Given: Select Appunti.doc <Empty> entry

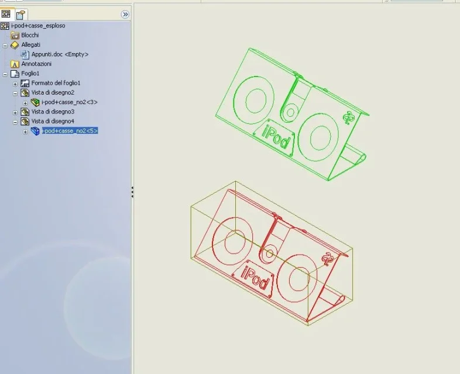Looking at the screenshot, I should tap(60, 54).
